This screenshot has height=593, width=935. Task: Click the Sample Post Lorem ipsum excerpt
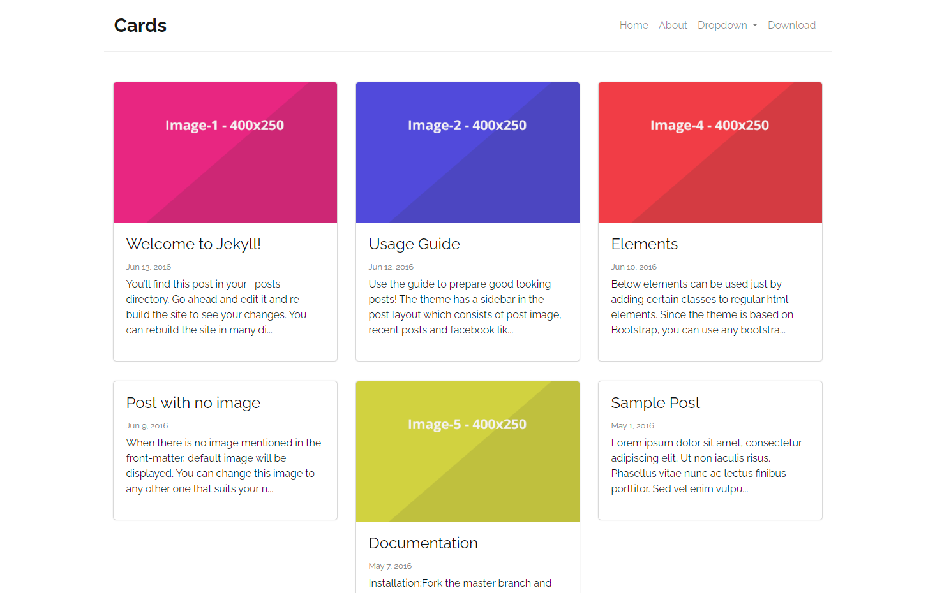coord(706,466)
